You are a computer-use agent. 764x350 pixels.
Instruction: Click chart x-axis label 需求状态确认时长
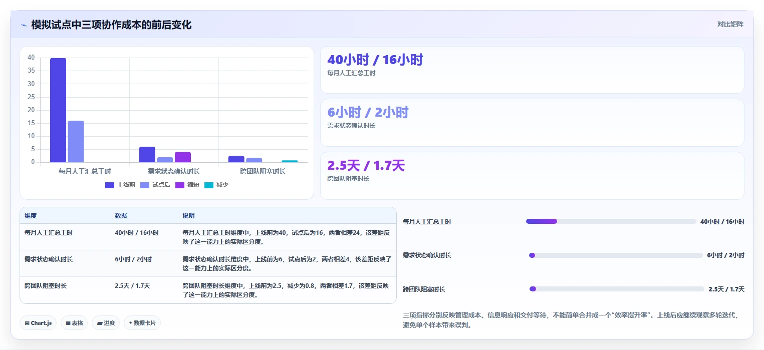174,171
